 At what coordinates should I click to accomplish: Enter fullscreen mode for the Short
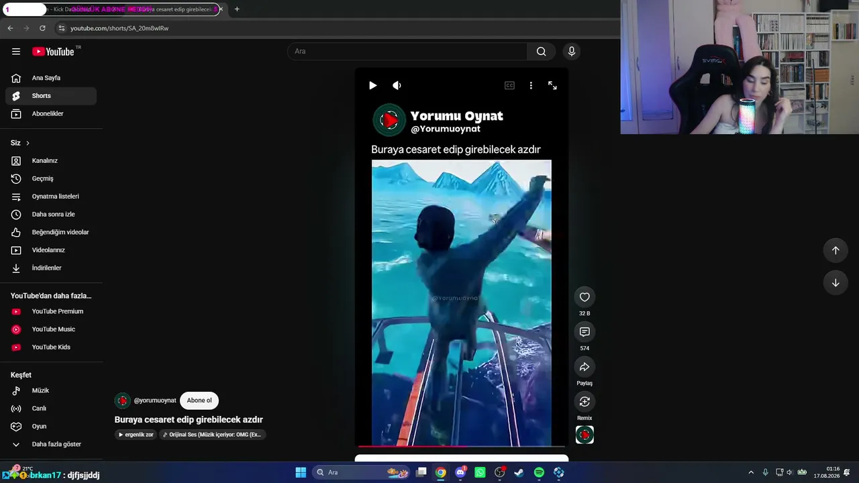point(552,85)
